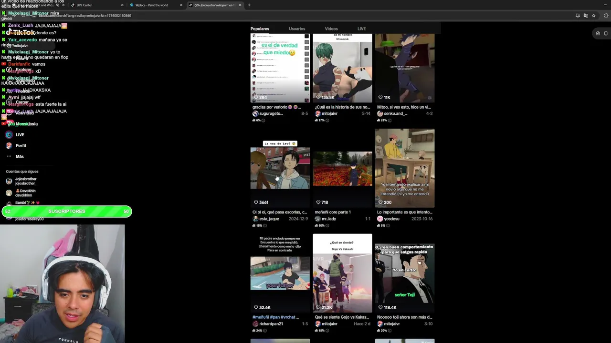Click the TikTok logo
The image size is (611, 343).
(x=21, y=32)
